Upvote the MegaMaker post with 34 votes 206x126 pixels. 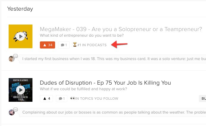coord(47,45)
